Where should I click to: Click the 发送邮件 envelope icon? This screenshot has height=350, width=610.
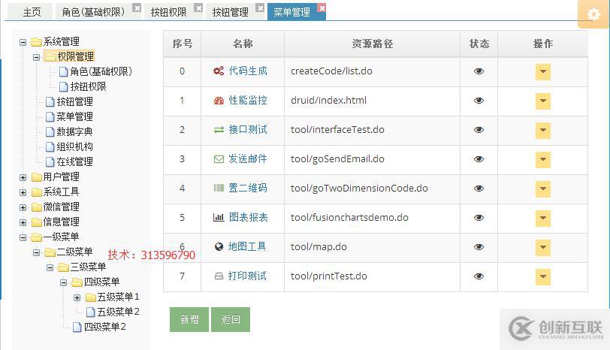pyautogui.click(x=219, y=159)
